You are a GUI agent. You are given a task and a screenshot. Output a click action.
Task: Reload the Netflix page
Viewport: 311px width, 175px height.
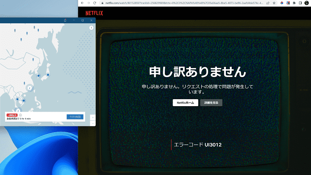point(95,3)
